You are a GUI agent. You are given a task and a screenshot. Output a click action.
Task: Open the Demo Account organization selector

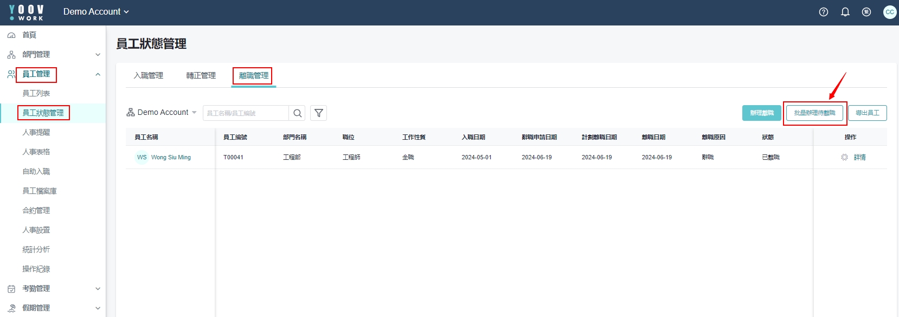click(162, 113)
